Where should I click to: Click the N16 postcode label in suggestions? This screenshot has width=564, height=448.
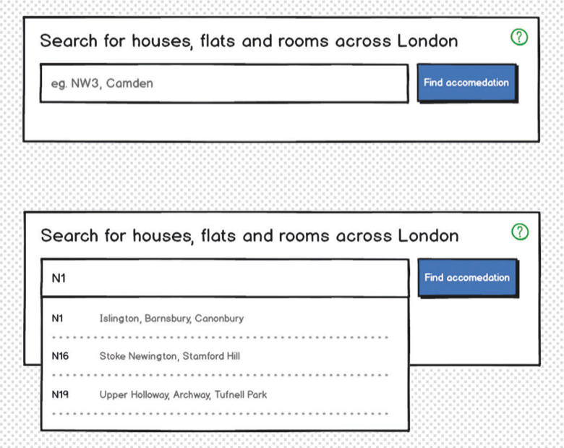tap(60, 356)
